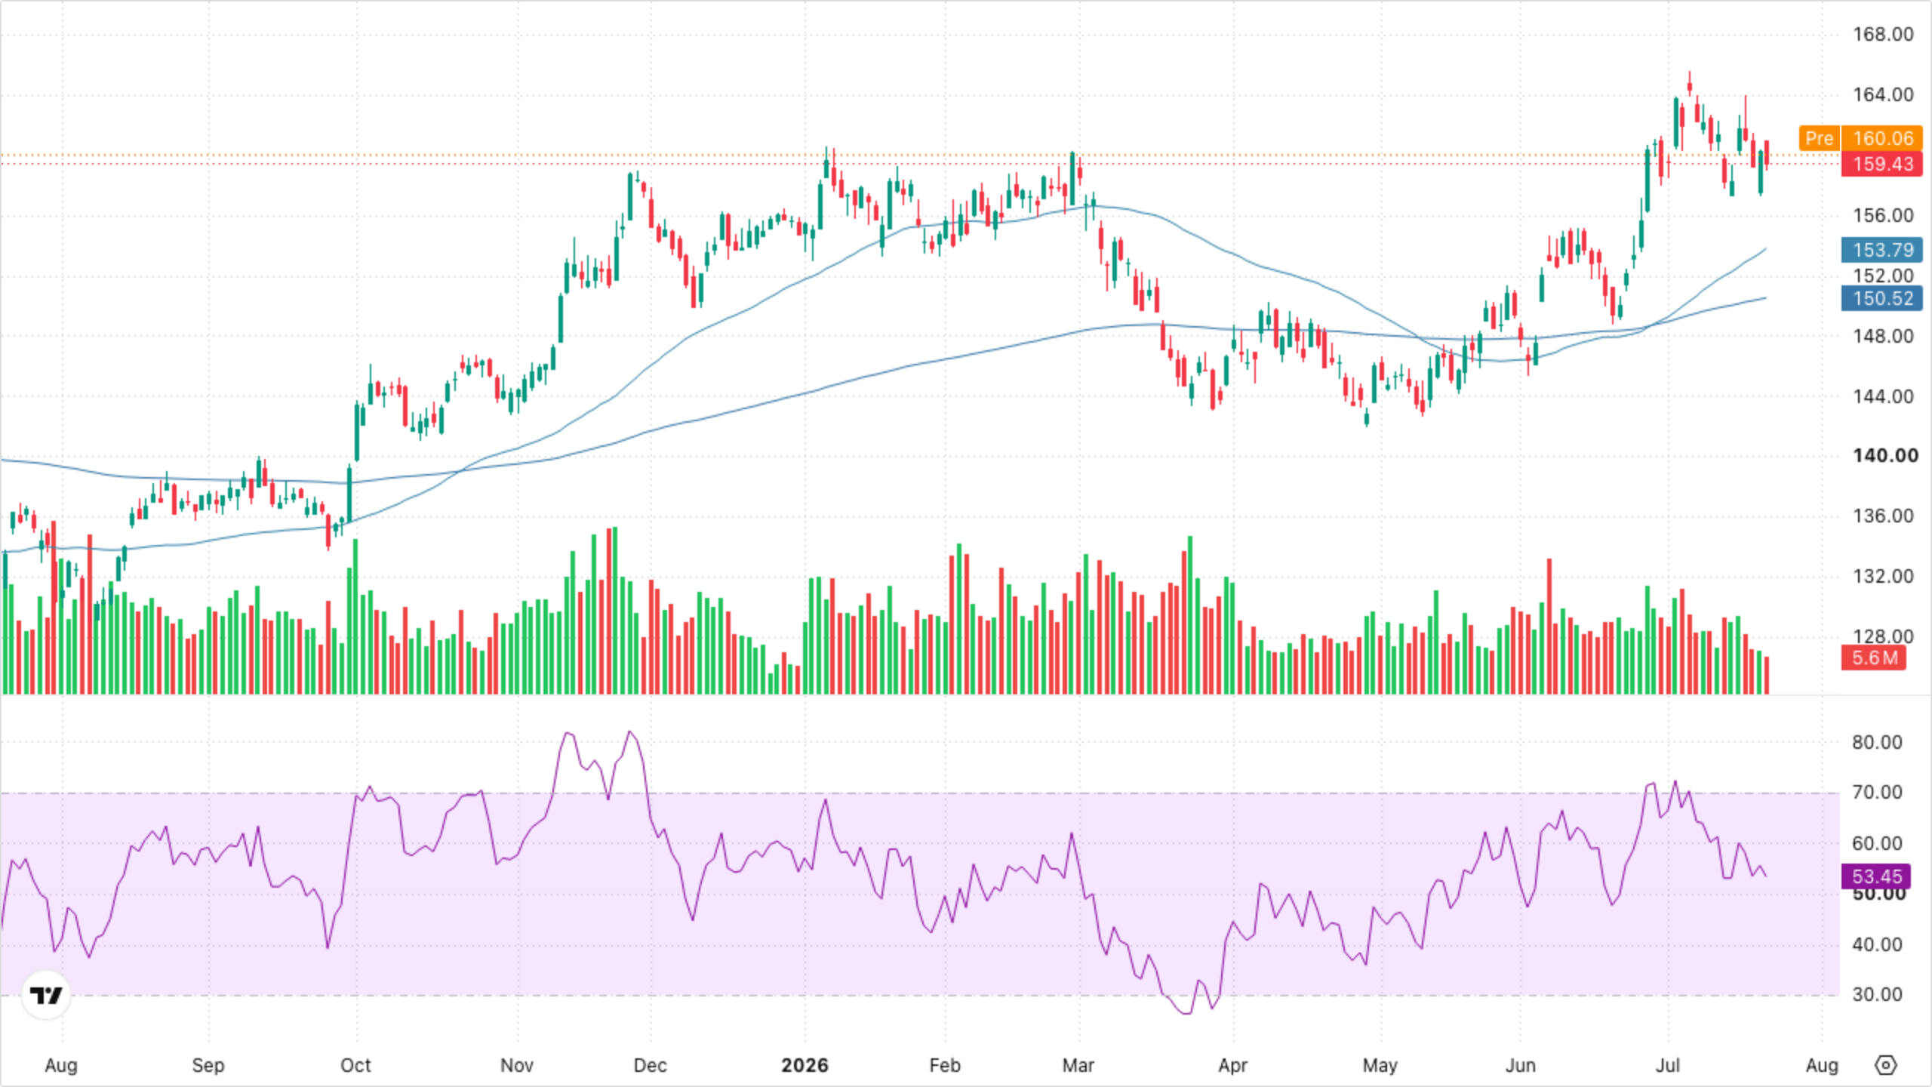Click the TradingView logo icon
The width and height of the screenshot is (1932, 1087).
pos(46,996)
